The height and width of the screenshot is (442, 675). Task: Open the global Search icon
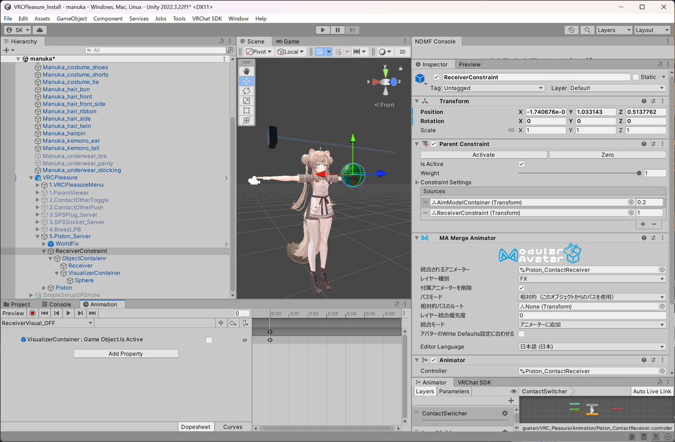(x=587, y=30)
